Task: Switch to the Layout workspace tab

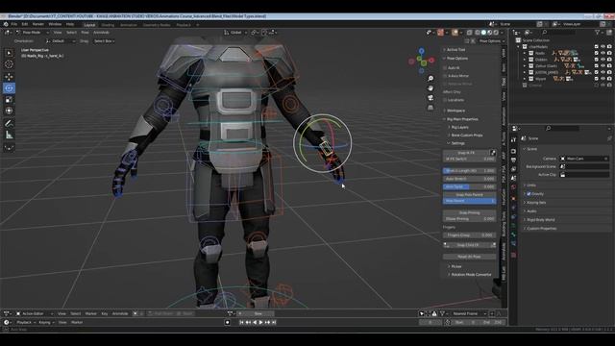Action: (89, 25)
